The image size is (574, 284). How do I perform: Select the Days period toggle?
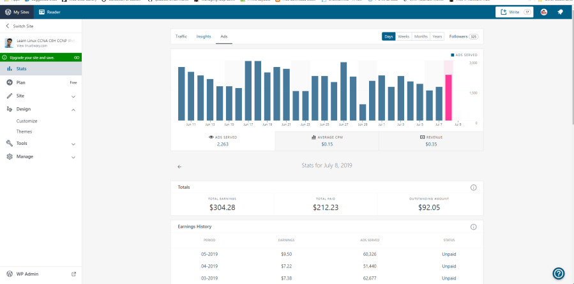point(389,36)
